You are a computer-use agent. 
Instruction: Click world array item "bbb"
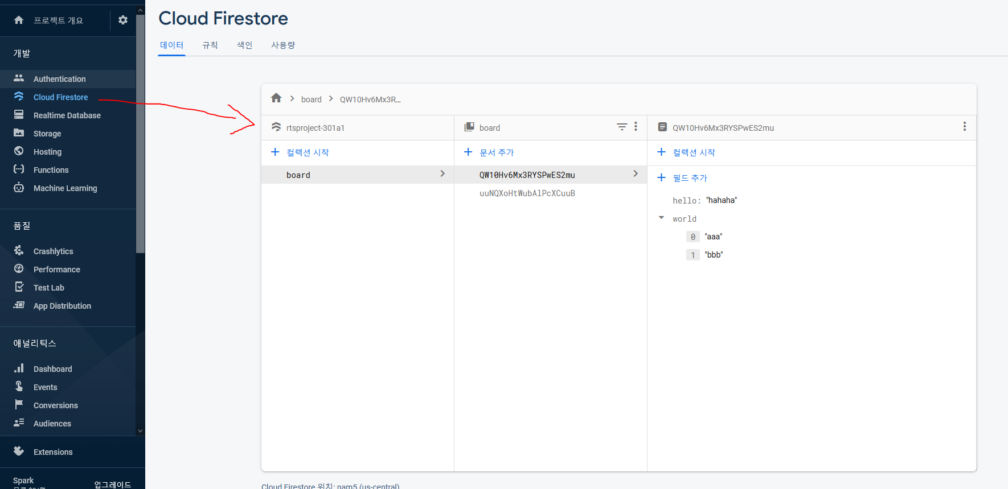click(714, 255)
